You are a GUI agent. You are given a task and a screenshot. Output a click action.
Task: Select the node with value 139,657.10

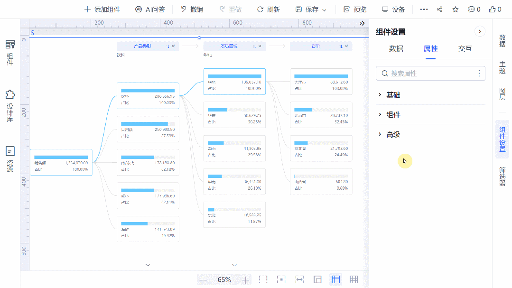point(234,82)
